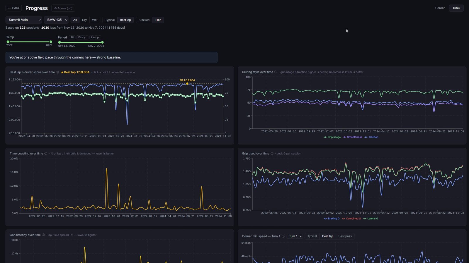Choose the Stacked layout

(x=144, y=20)
